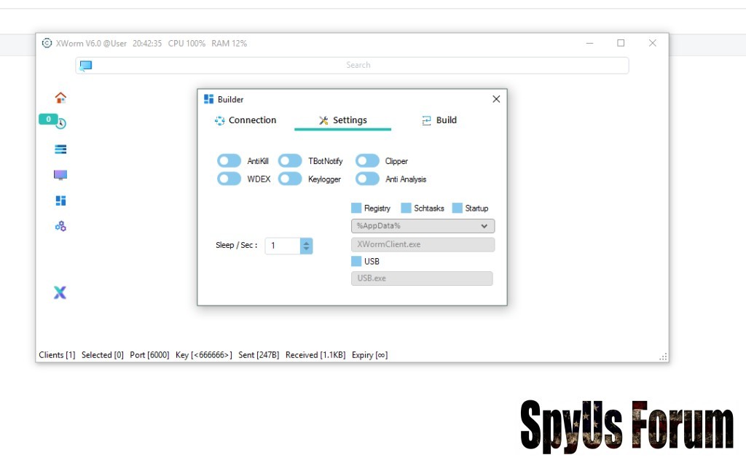This screenshot has width=746, height=463.
Task: Click the linked hexagons icon in sidebar
Action: coord(60,226)
